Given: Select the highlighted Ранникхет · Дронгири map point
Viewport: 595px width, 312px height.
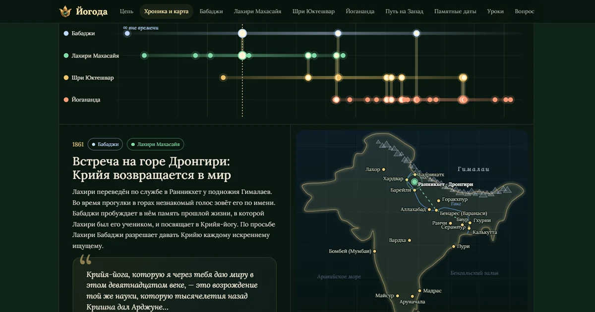Looking at the screenshot, I should point(415,182).
